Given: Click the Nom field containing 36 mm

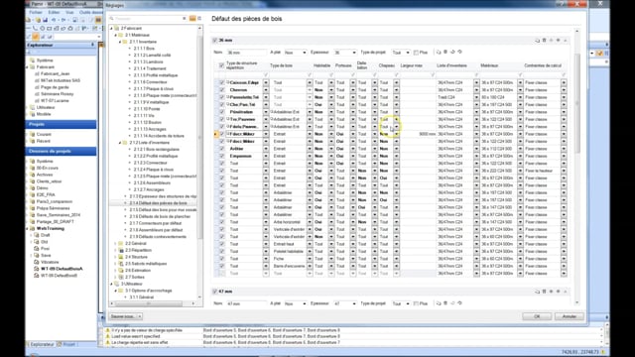Looking at the screenshot, I should 246,53.
